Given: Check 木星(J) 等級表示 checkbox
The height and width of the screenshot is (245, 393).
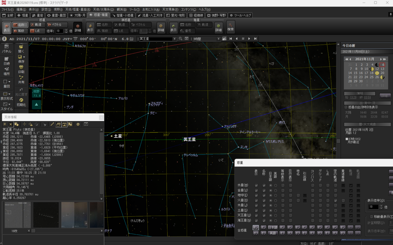Looking at the screenshot, I should (x=283, y=205).
